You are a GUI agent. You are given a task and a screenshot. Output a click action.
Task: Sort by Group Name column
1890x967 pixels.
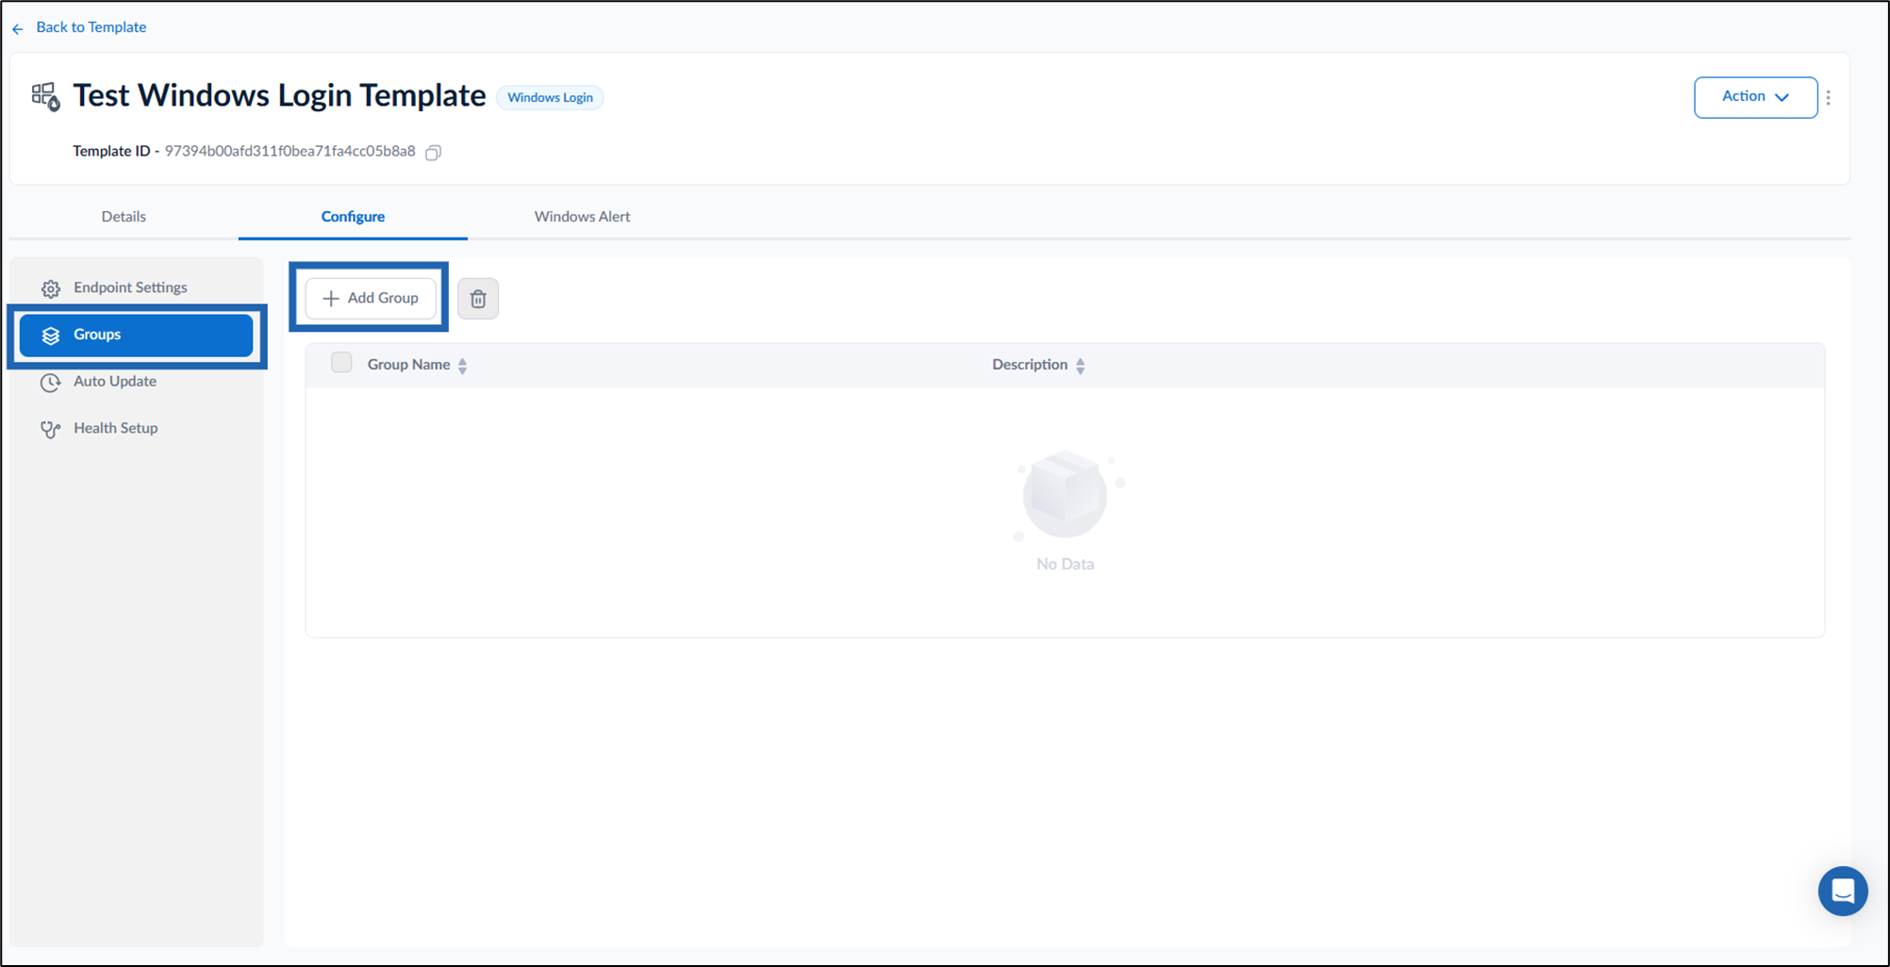(x=462, y=366)
